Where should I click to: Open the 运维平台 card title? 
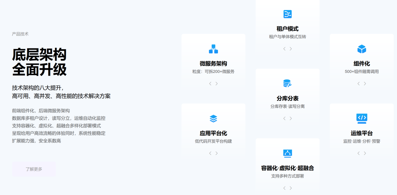[361, 133]
